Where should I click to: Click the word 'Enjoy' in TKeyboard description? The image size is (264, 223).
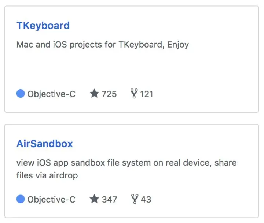point(178,45)
